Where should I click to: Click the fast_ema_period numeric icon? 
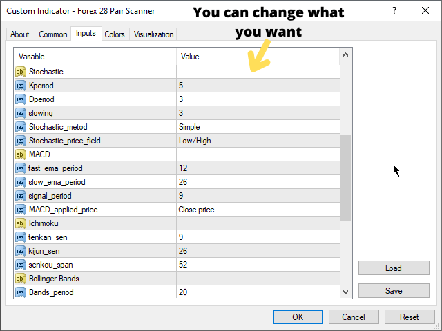[20, 168]
